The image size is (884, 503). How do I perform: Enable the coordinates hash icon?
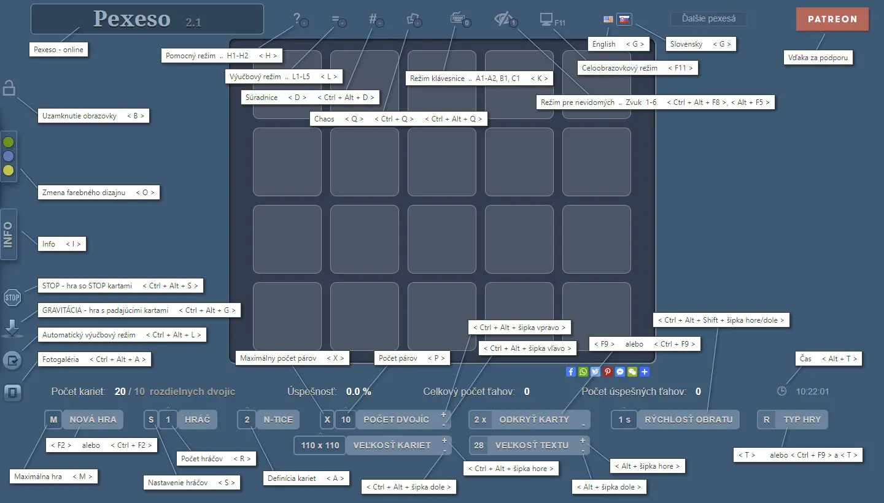[x=373, y=18]
